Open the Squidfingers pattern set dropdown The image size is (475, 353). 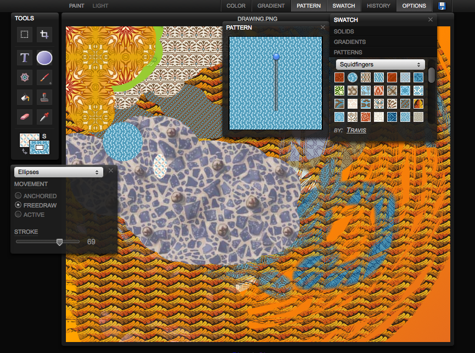[x=380, y=65]
